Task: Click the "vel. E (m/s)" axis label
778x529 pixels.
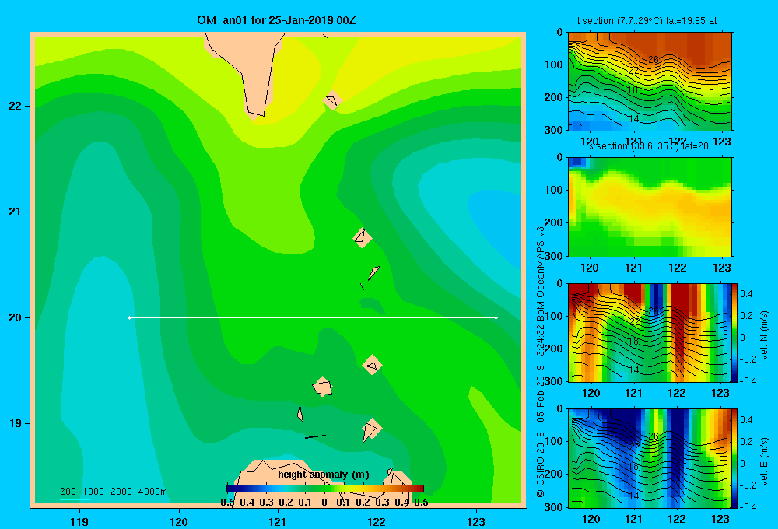Action: coord(764,461)
